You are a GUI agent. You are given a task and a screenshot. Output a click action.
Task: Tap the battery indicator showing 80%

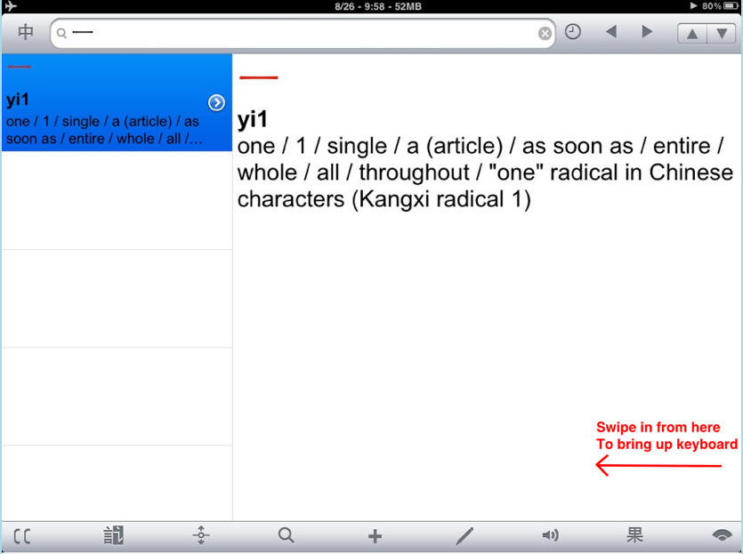coord(720,6)
